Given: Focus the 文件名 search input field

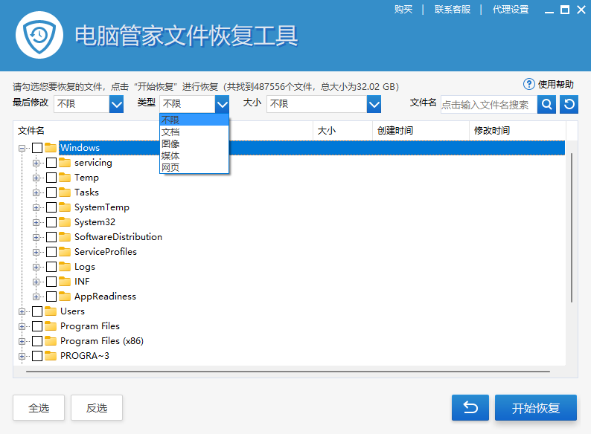Looking at the screenshot, I should [x=488, y=105].
